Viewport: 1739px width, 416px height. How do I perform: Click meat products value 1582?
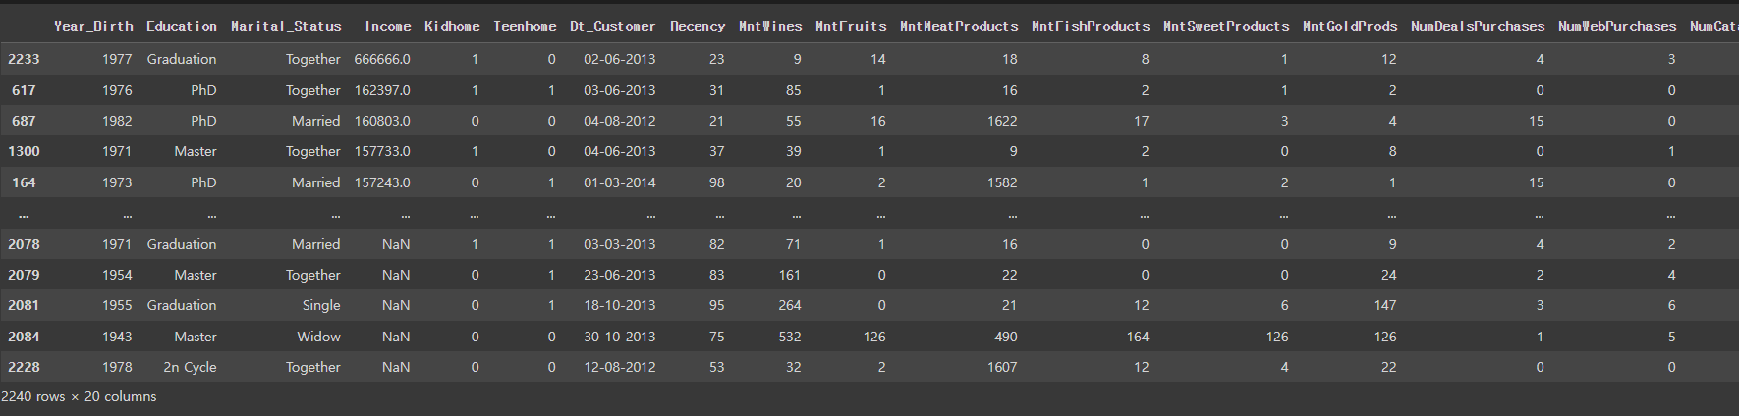coord(1002,182)
